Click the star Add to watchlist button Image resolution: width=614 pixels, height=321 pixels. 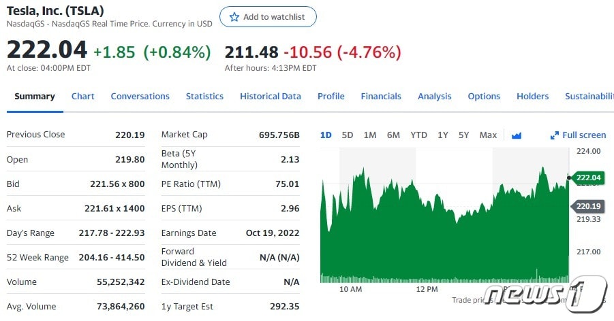coord(268,17)
